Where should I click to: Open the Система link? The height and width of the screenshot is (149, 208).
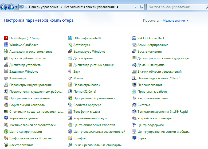tap(144, 105)
